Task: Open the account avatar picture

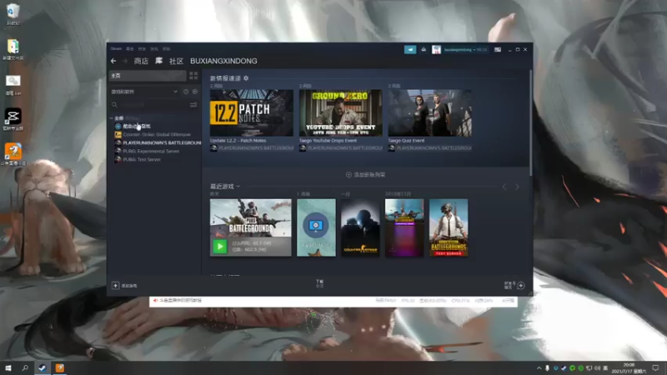Action: [x=436, y=50]
